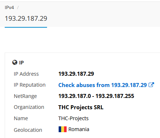Click the IP Address label

click(x=26, y=74)
